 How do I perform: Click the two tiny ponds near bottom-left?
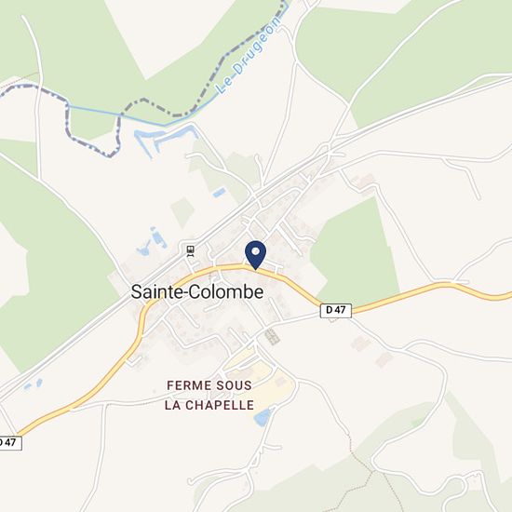coord(33,384)
